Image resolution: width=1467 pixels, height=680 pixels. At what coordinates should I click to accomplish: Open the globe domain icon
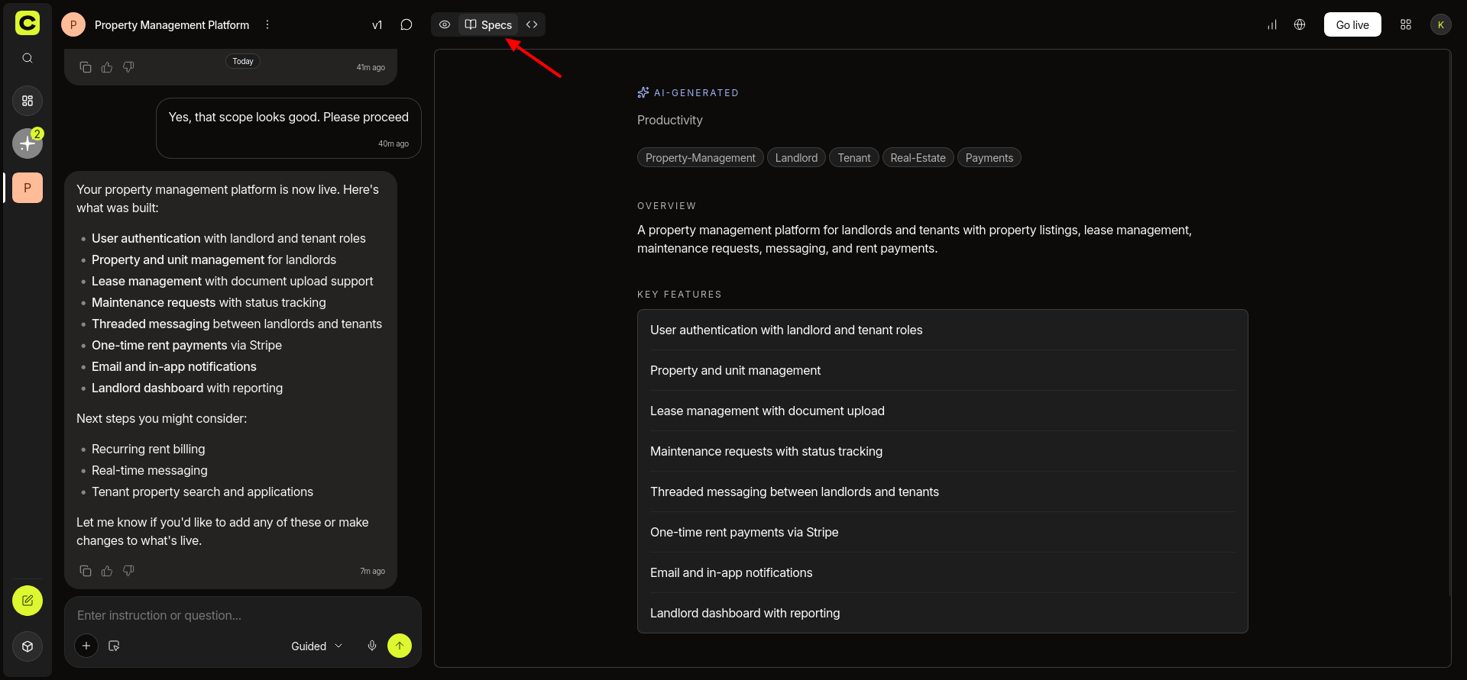[1300, 24]
